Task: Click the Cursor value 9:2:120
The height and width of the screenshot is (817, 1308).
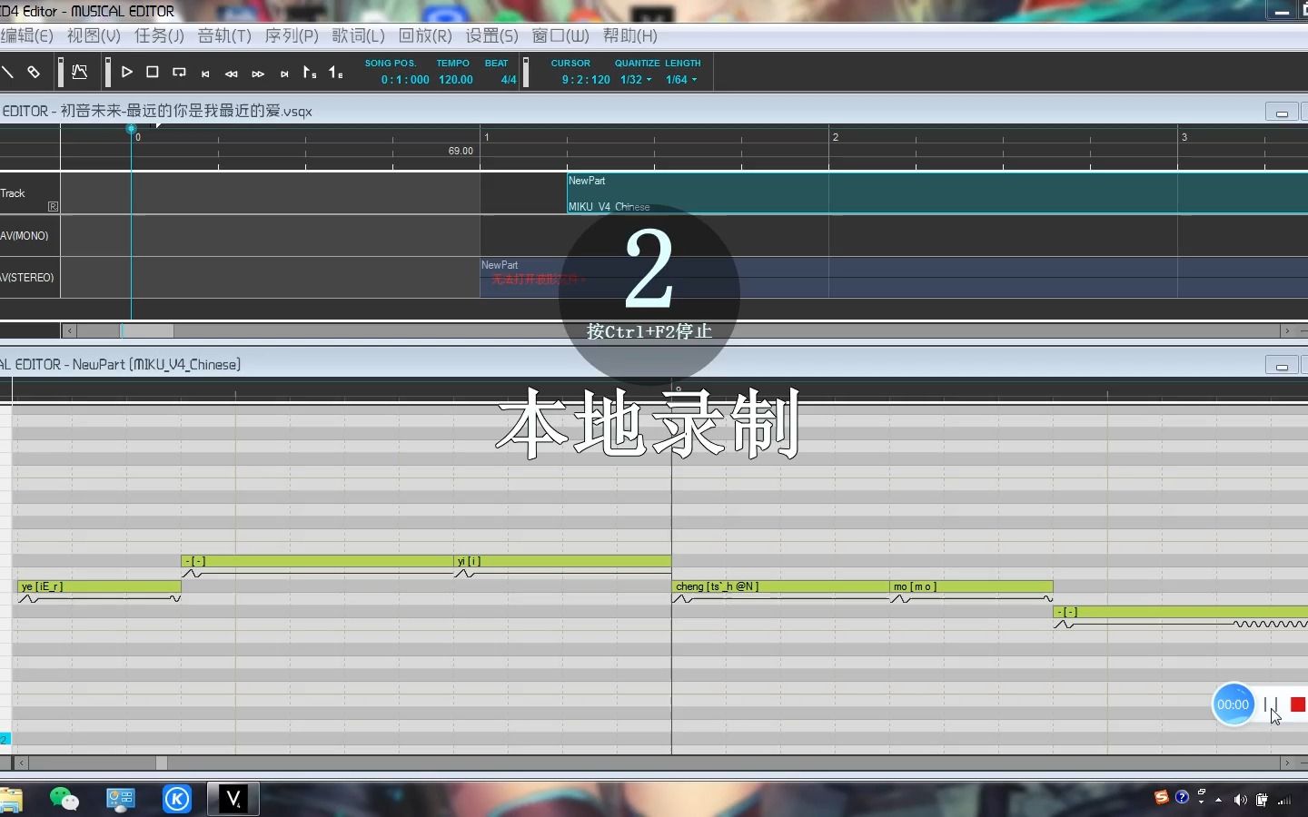Action: point(586,80)
